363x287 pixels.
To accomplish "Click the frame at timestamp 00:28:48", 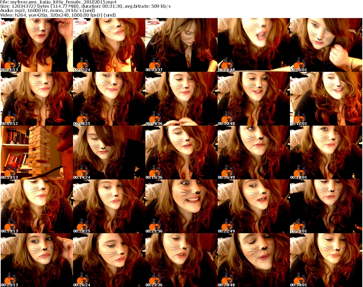I will pyautogui.click(x=254, y=260).
